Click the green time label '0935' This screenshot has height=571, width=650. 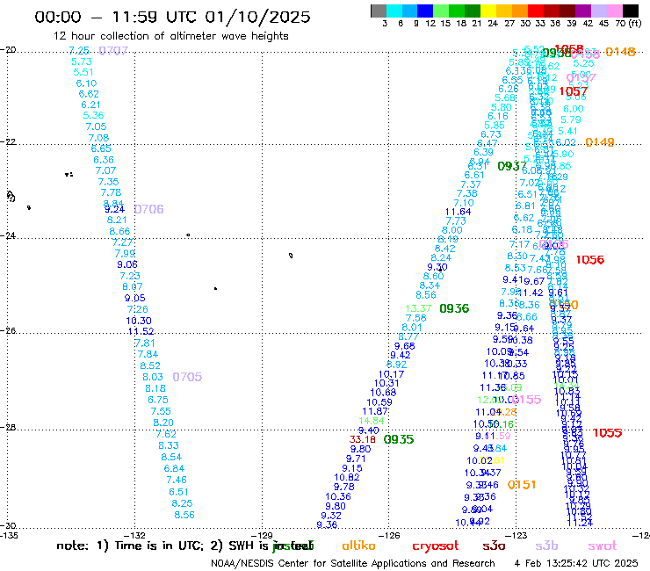399,439
